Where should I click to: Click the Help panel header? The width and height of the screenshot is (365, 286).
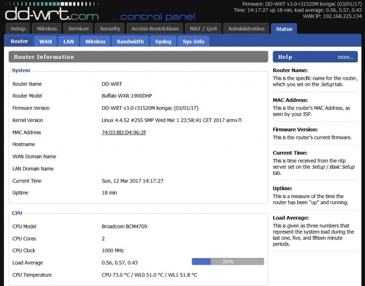(315, 57)
